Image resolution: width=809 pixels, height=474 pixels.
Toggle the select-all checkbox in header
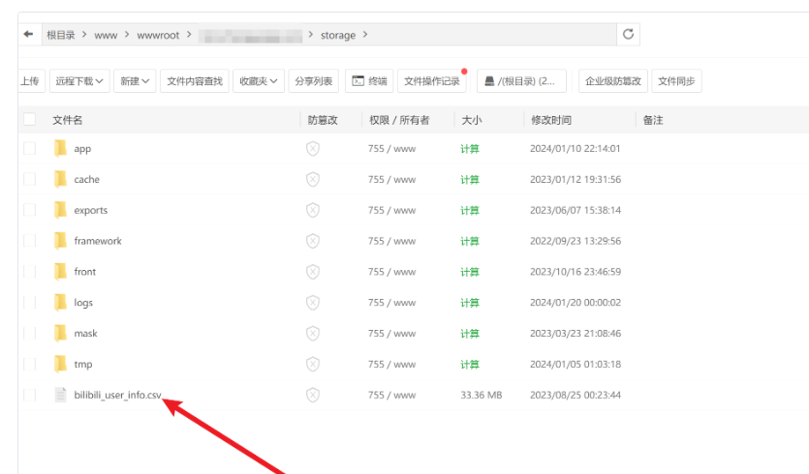(29, 120)
